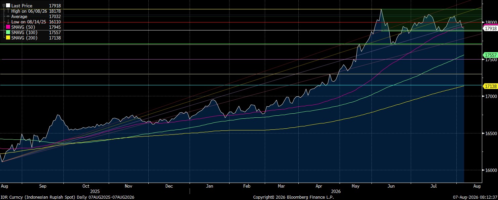Click the Jan month label on axis
Viewport: 498px width, 200px height.
(210, 186)
